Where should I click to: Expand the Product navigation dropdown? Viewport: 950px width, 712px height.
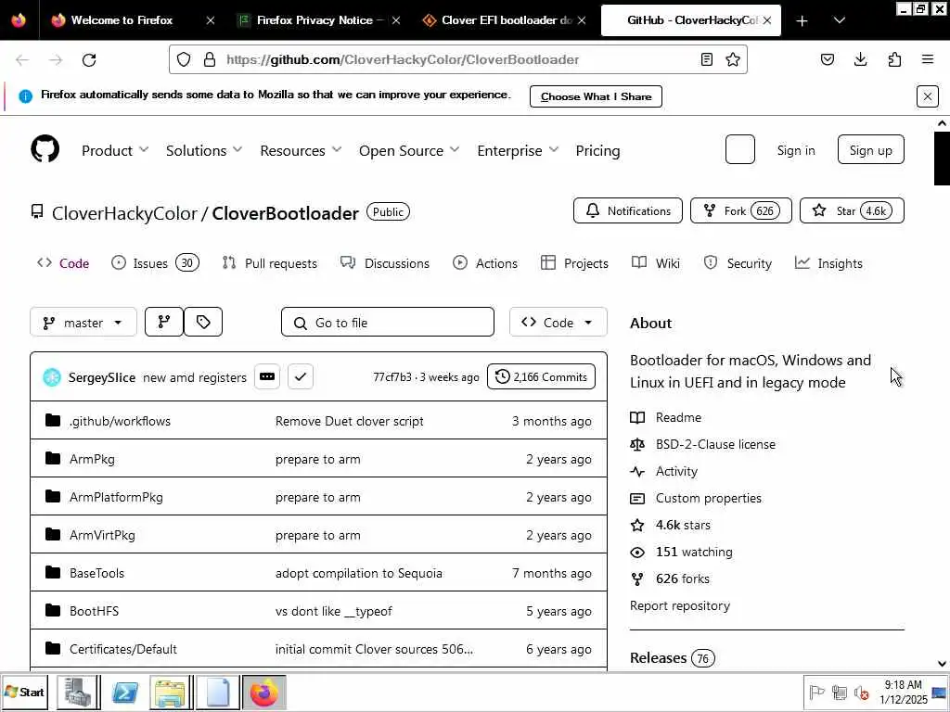click(114, 151)
